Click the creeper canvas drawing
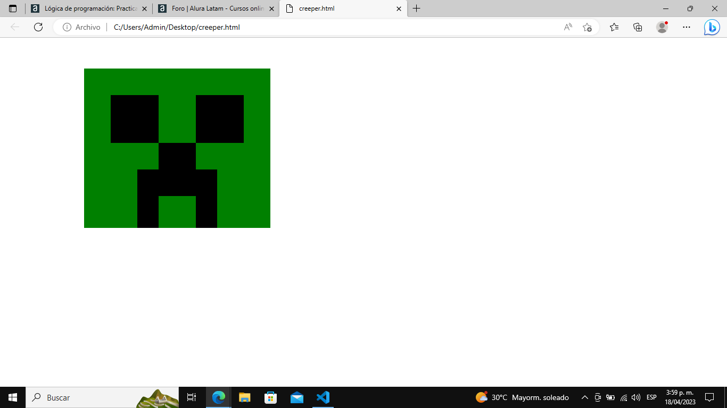Image resolution: width=727 pixels, height=408 pixels. point(177,148)
